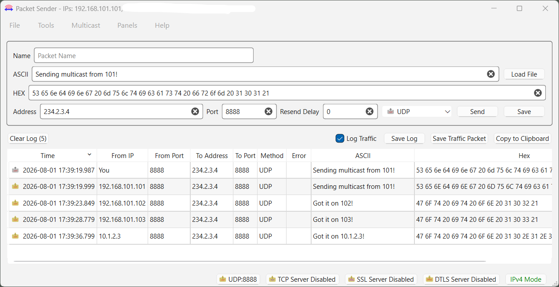Click the Load File button
559x287 pixels.
[x=524, y=74]
